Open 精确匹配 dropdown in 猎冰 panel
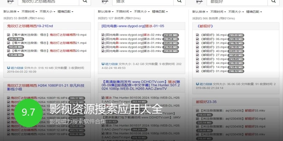Screen dimensions: 283x141 coord(160,12)
